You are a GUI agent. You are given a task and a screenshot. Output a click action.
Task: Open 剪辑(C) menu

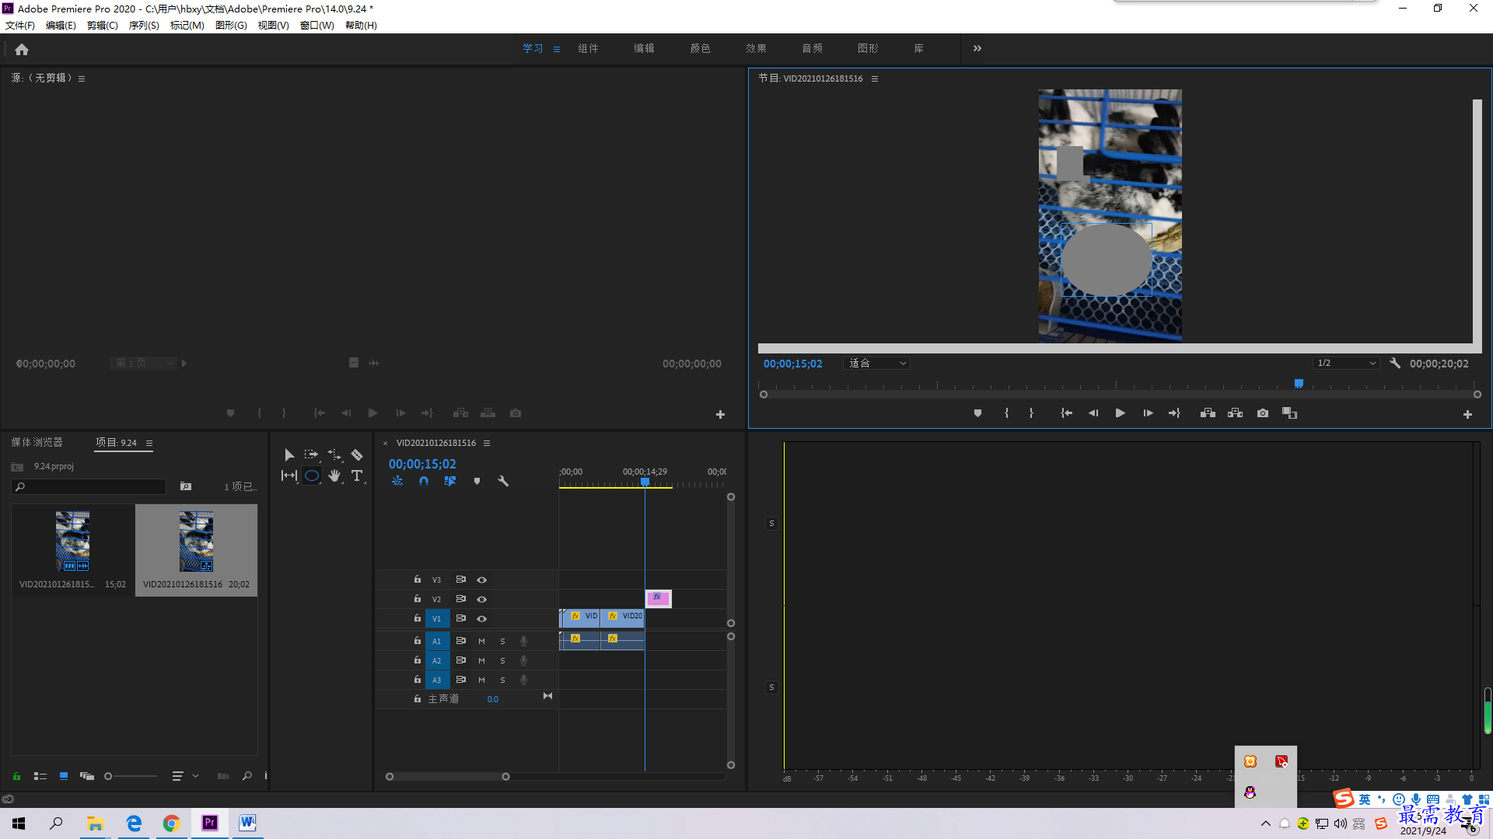coord(103,26)
